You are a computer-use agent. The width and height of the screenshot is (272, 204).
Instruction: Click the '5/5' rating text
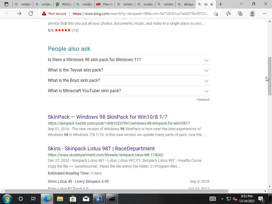(x=51, y=30)
